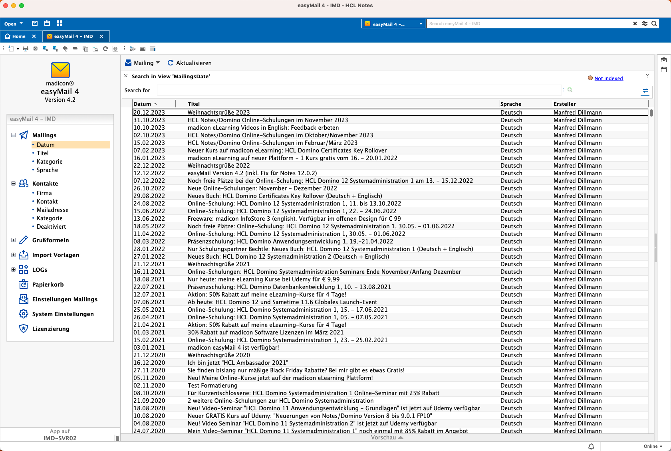The image size is (671, 451).
Task: Select Mailadresse under Kontakte
Action: click(52, 210)
